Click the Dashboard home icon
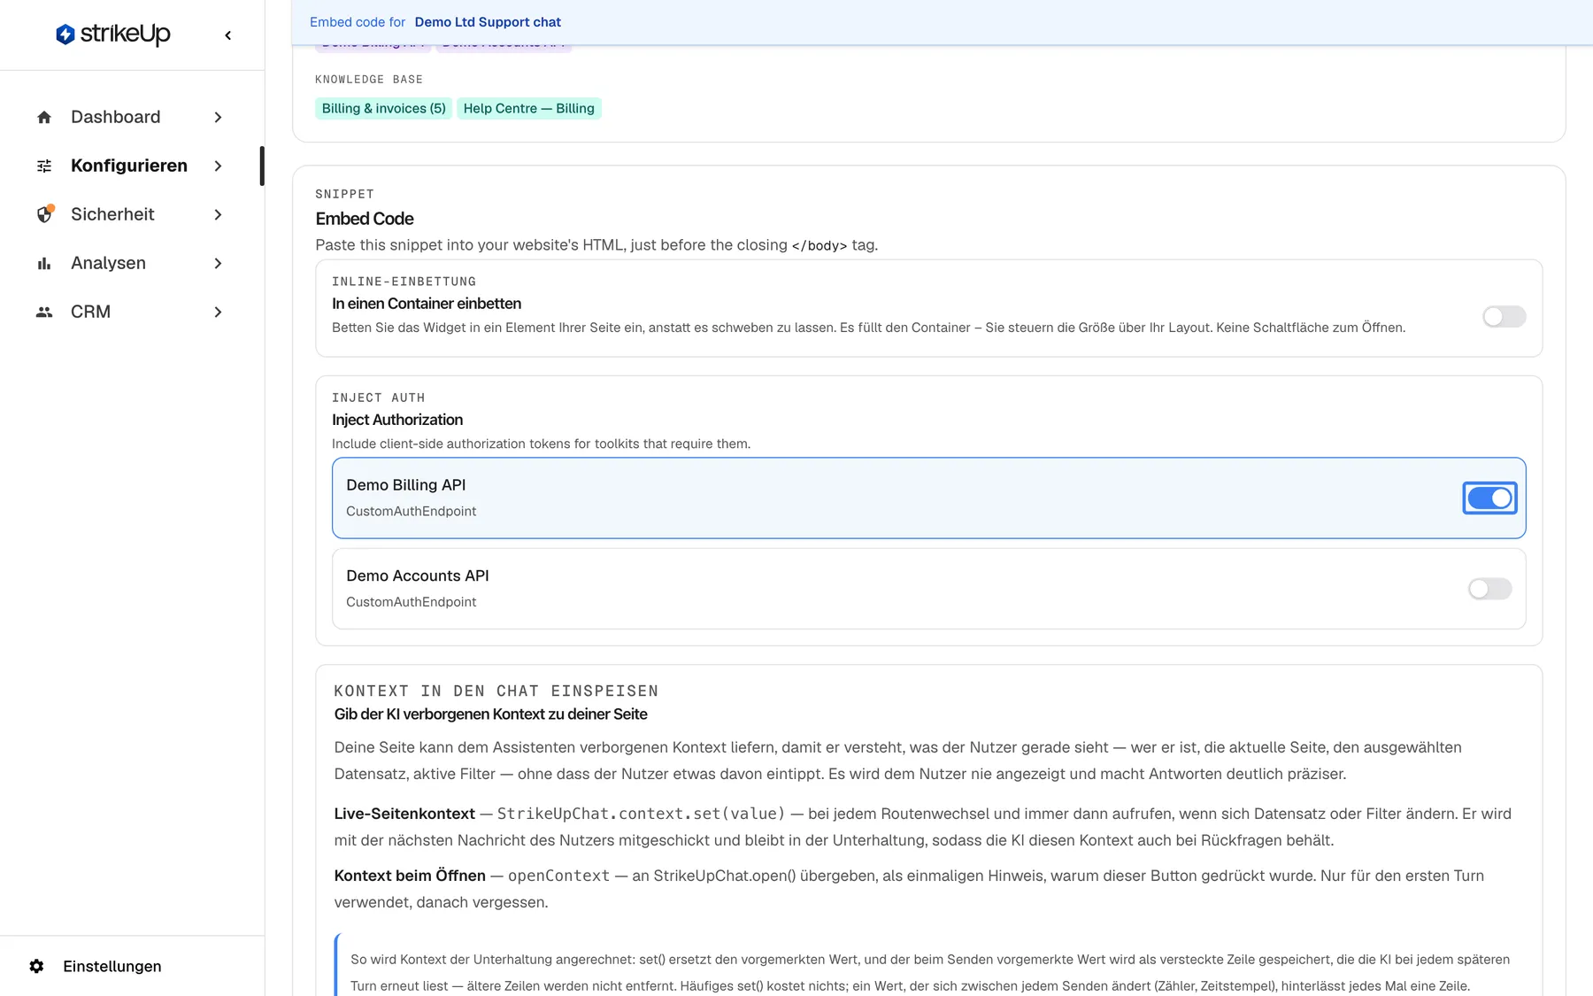The width and height of the screenshot is (1593, 996). pos(44,117)
